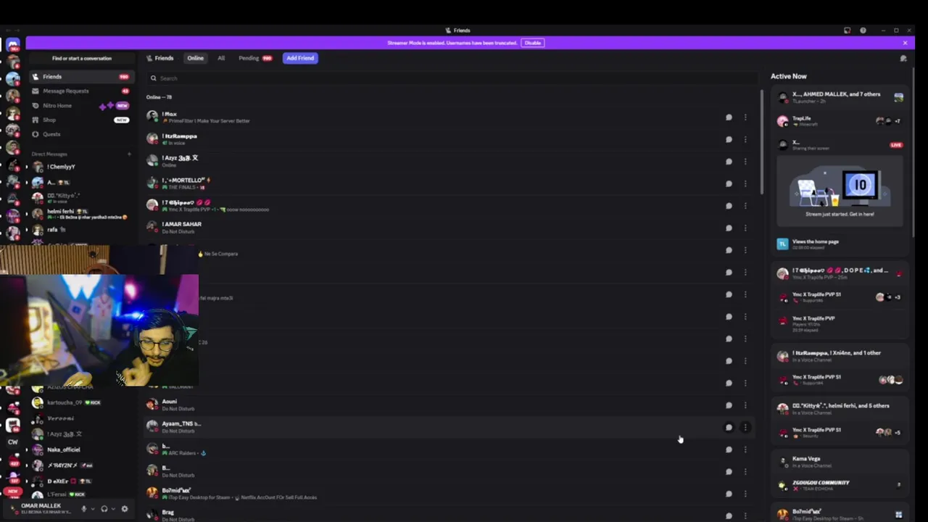
Task: Click message icon for ! Max
Action: coord(729,117)
